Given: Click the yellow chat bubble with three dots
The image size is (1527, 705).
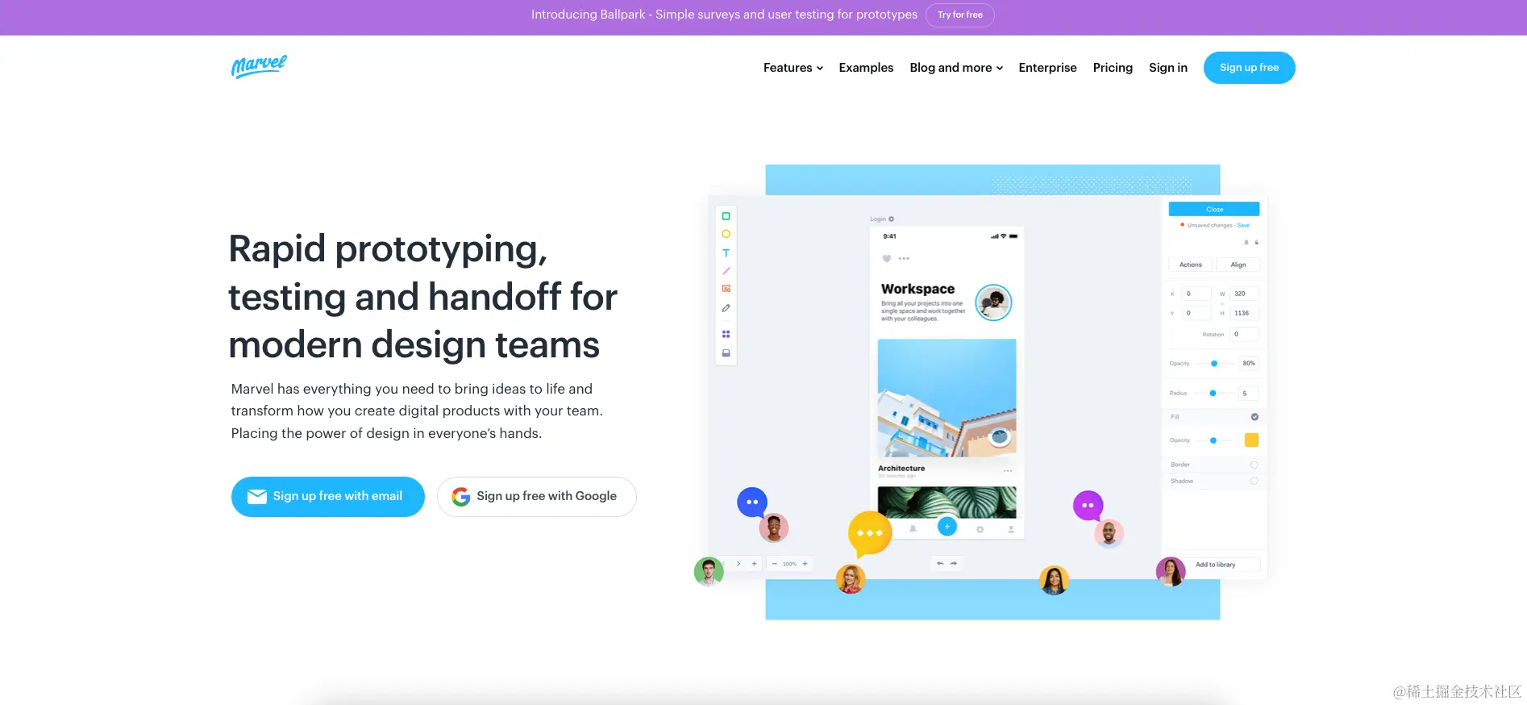Looking at the screenshot, I should tap(870, 534).
